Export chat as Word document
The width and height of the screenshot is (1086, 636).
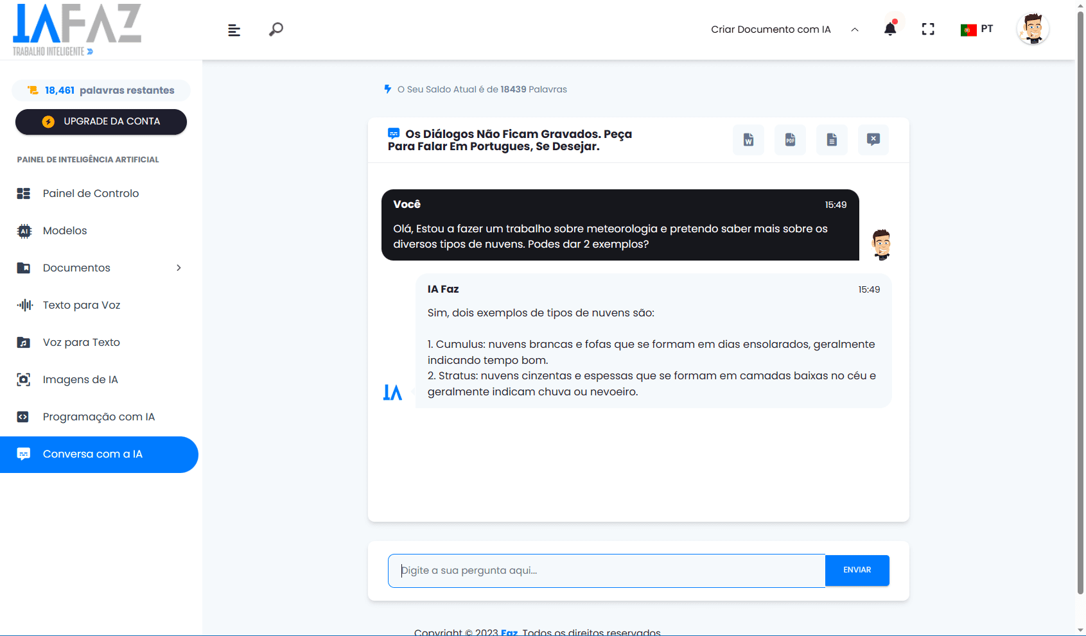click(x=748, y=140)
